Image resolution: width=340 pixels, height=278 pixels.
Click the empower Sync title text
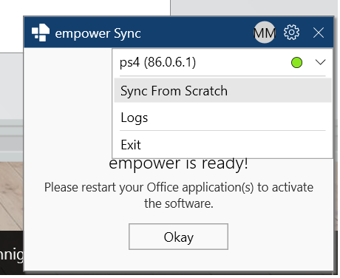pyautogui.click(x=98, y=33)
